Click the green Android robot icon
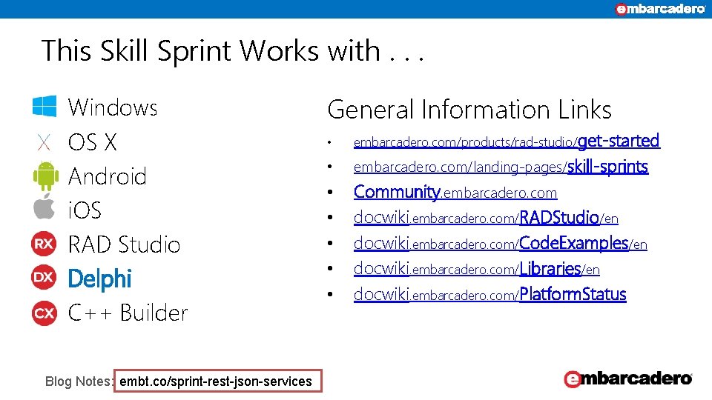712x400 pixels. coord(45,176)
